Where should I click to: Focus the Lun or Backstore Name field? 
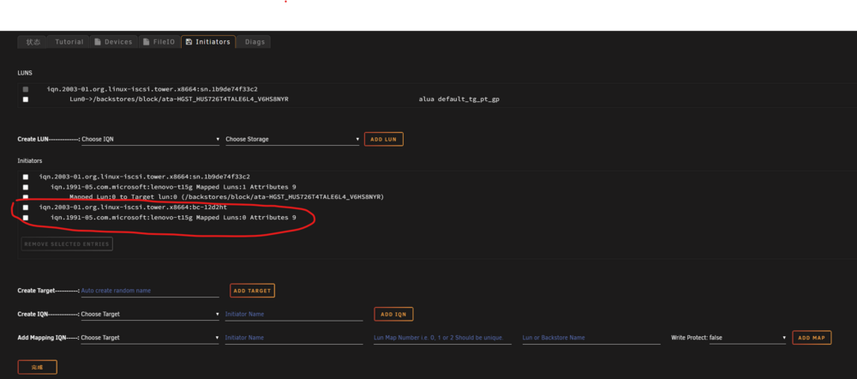(x=591, y=338)
